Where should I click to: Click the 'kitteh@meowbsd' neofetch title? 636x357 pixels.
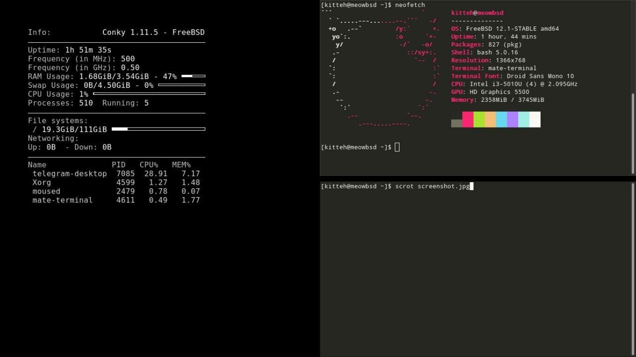click(x=477, y=13)
